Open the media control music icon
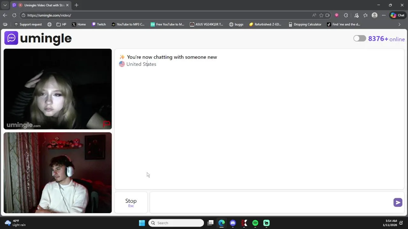 (356, 15)
